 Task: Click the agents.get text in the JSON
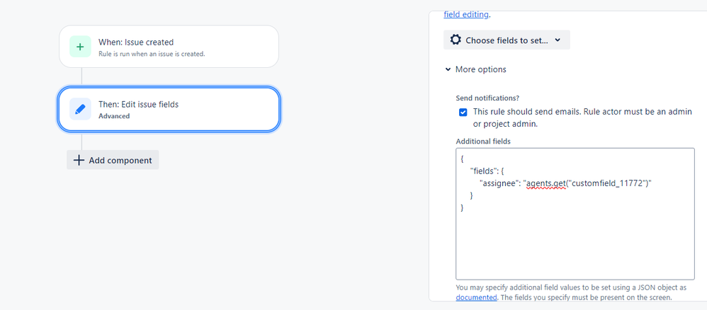546,183
